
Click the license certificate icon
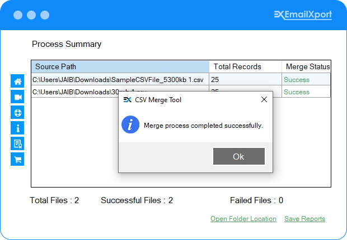click(17, 143)
